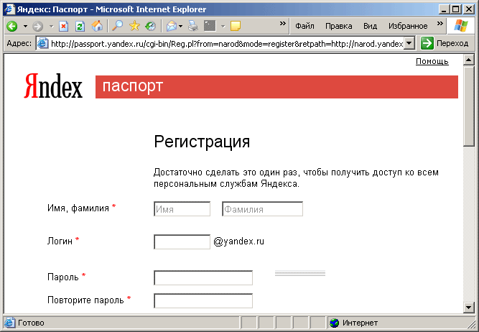Minimize the Internet Explorer window

click(445, 9)
